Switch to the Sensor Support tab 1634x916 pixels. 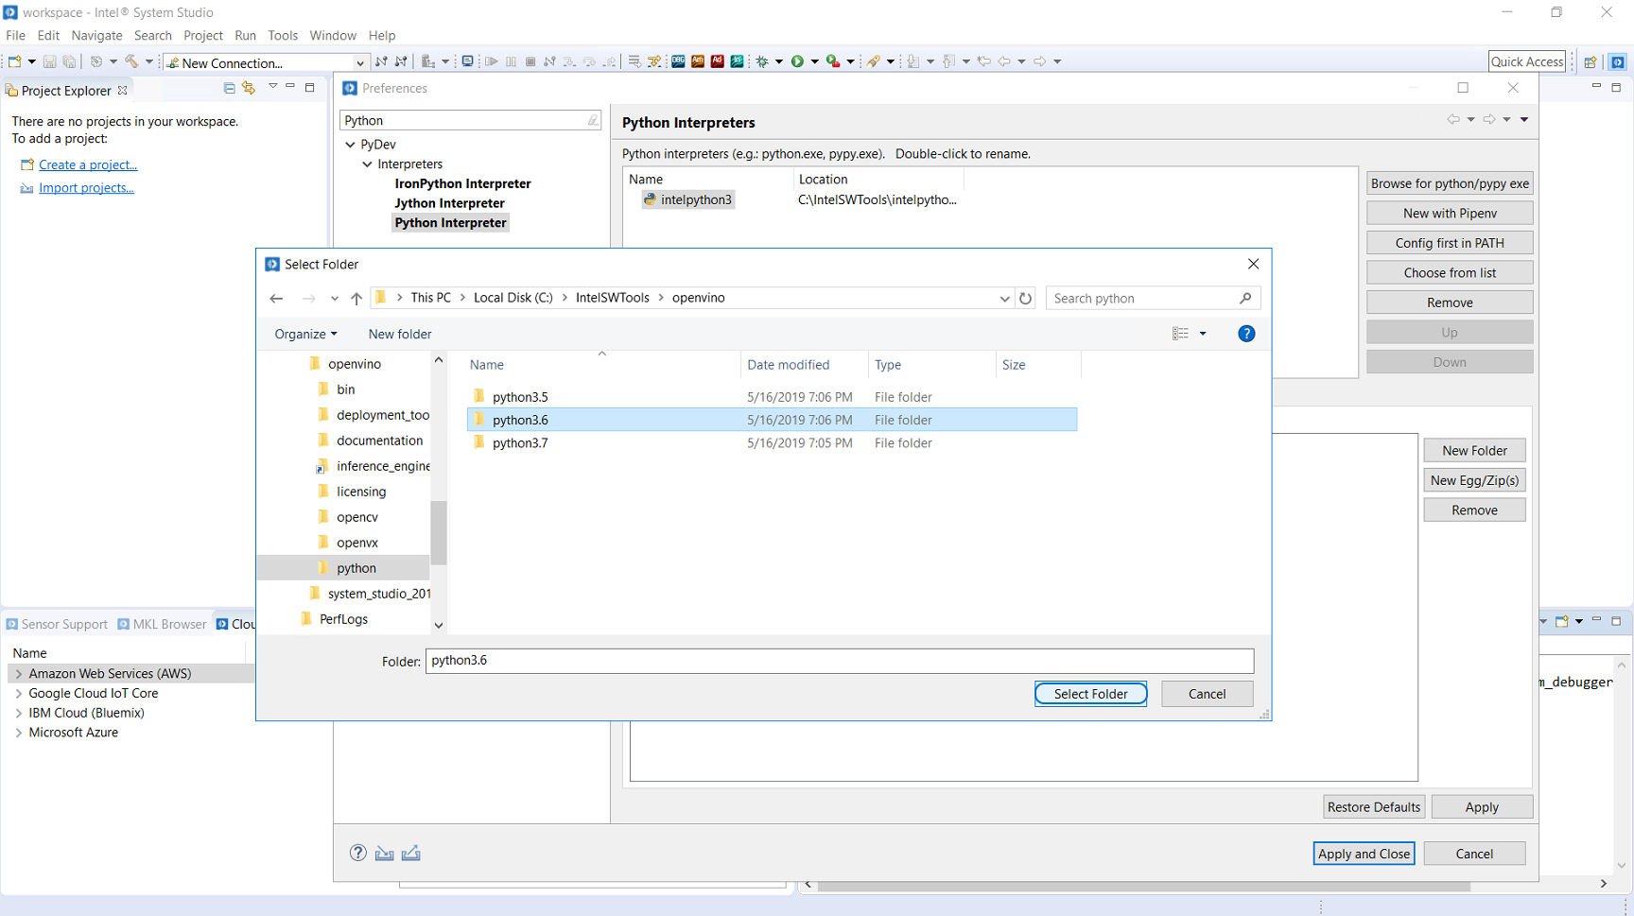tap(56, 624)
